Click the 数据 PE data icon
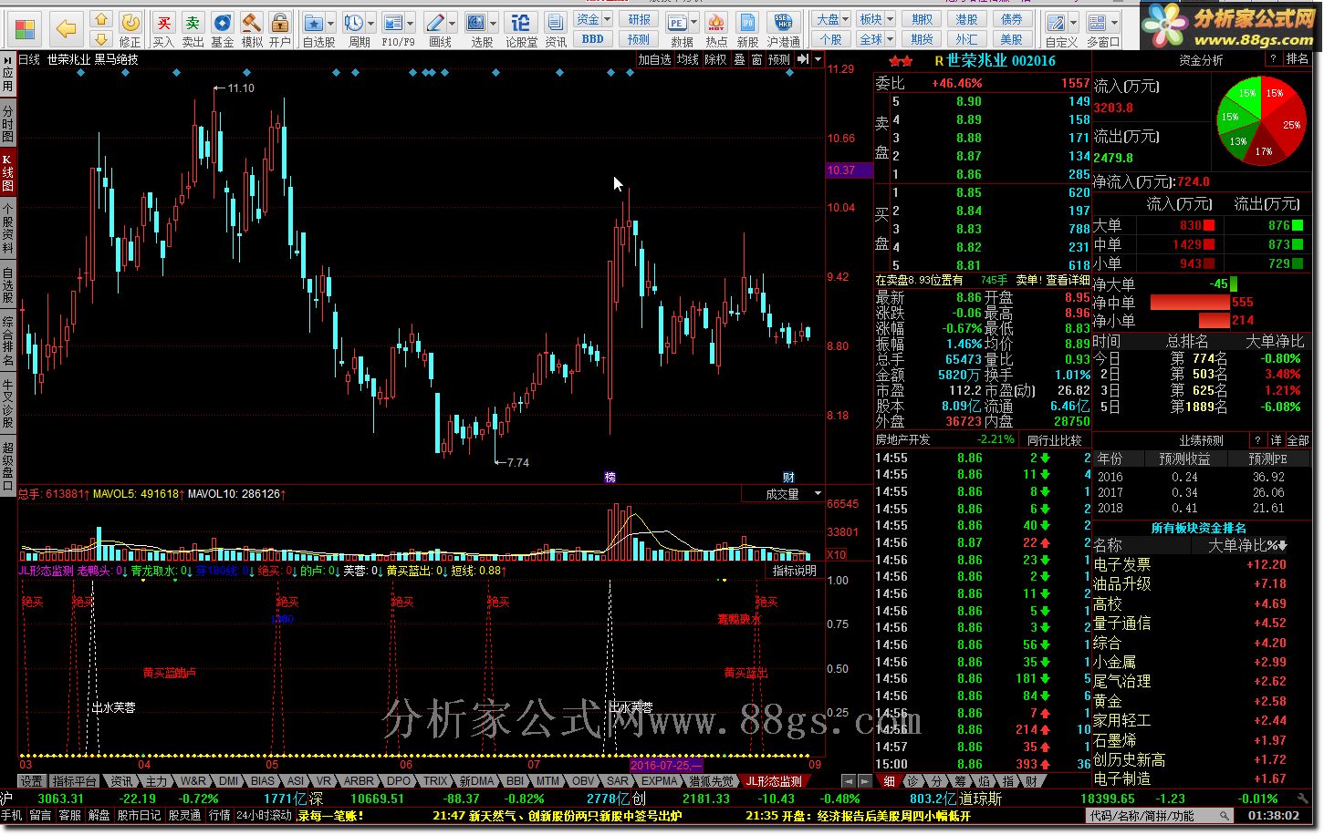This screenshot has height=835, width=1324. pos(677,23)
